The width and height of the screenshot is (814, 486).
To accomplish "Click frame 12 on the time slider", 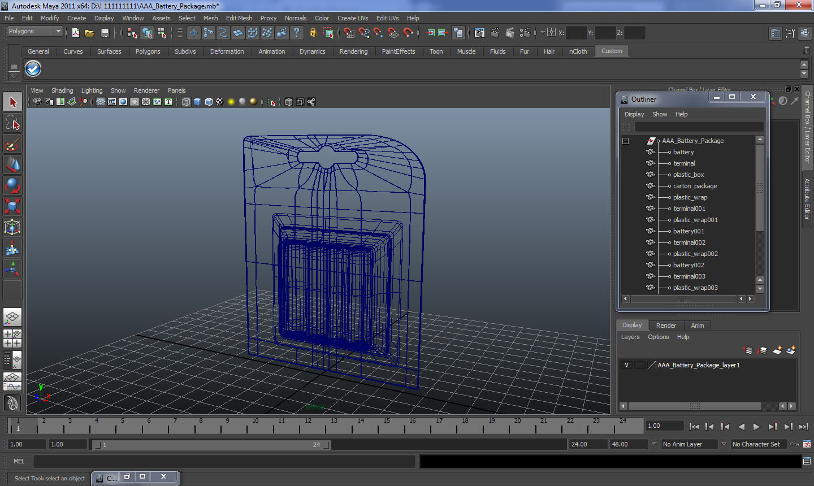I will [x=308, y=425].
